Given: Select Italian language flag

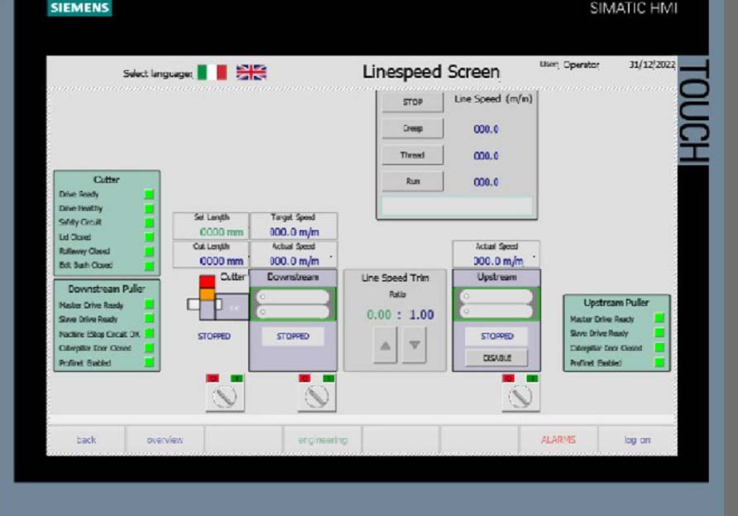Looking at the screenshot, I should pos(212,73).
